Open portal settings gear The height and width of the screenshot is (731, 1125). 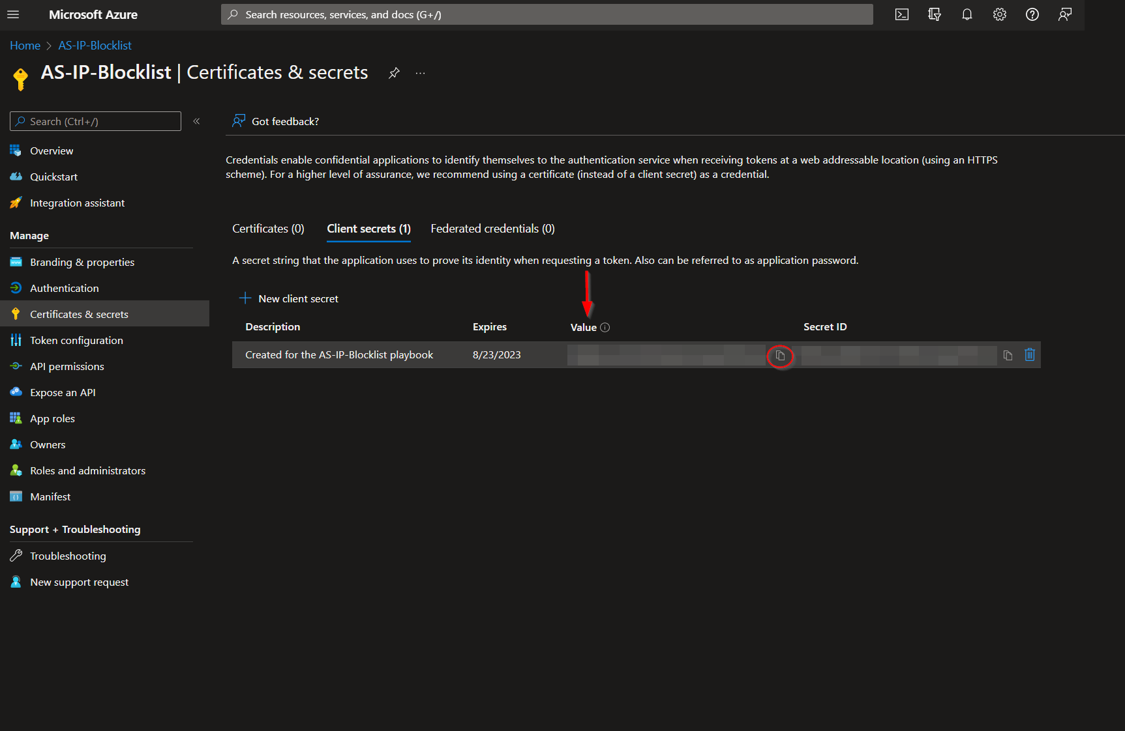coord(1000,14)
